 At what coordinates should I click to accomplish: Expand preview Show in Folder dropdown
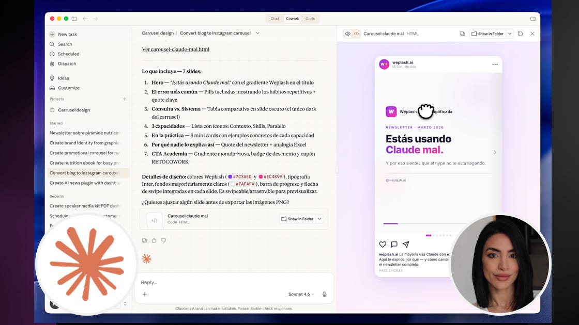coord(510,34)
